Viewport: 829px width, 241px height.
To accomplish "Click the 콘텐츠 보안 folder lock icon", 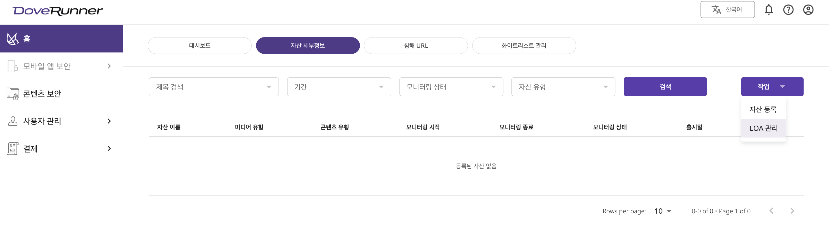I will (12, 93).
